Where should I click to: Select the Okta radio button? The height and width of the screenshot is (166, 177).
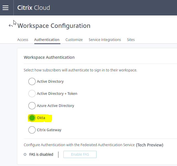coord(32,118)
